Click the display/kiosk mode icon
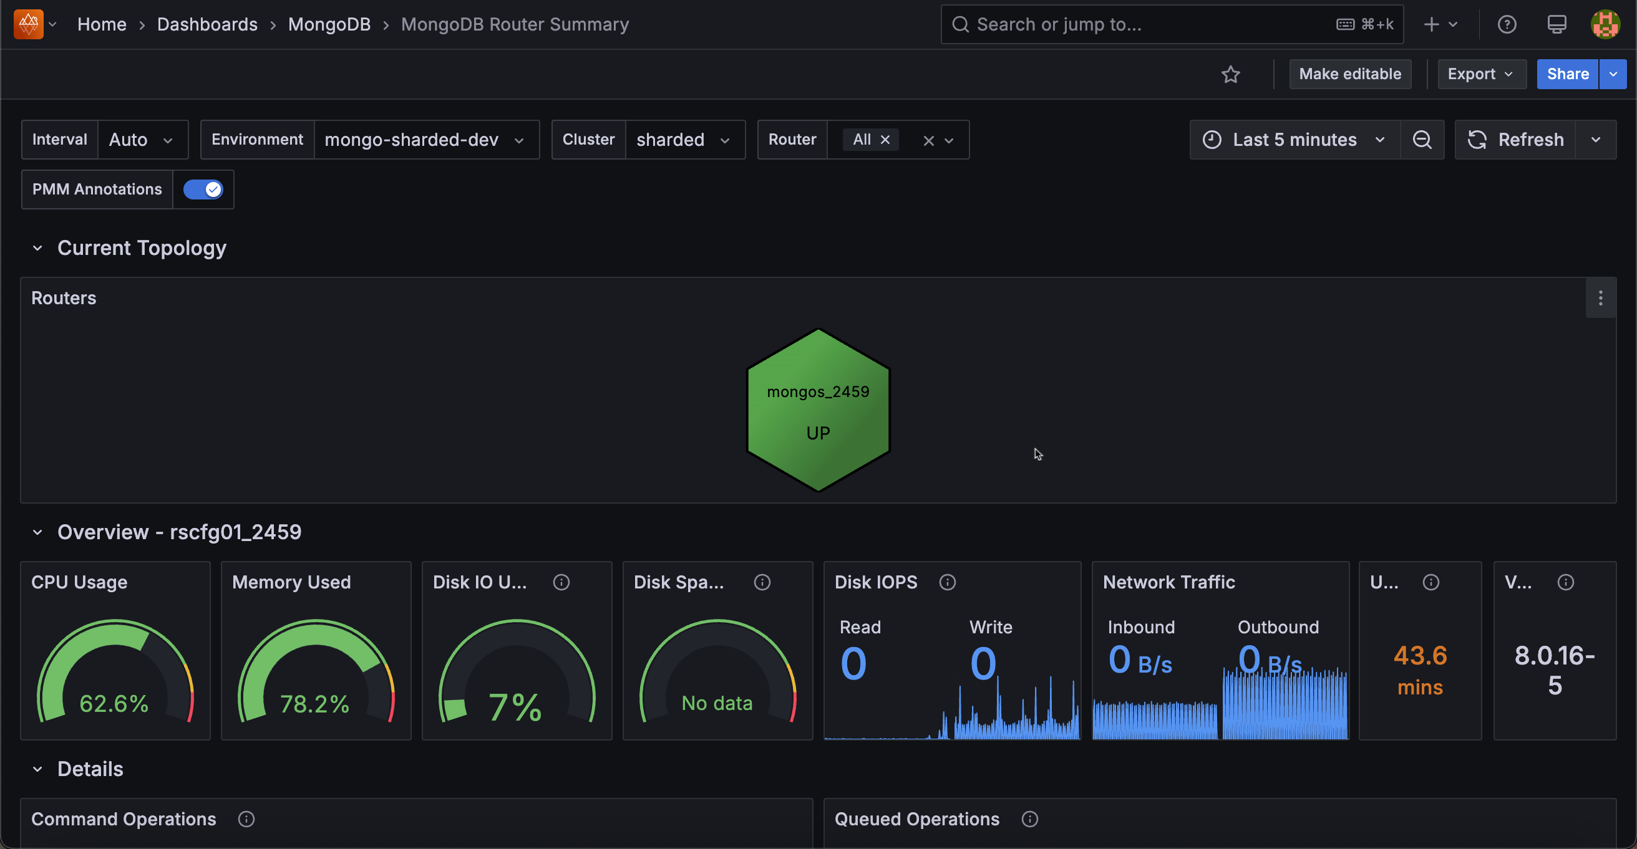The width and height of the screenshot is (1637, 849). (1557, 24)
